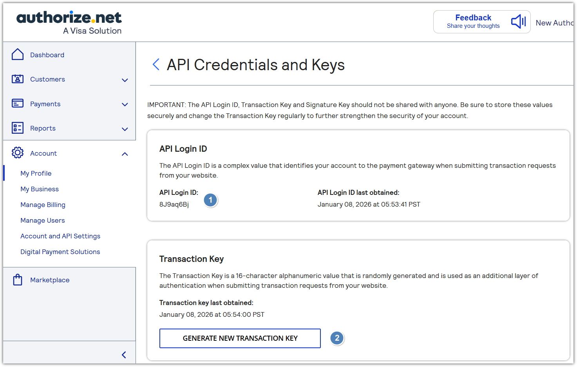Expand the Payments menu chevron
Image resolution: width=577 pixels, height=367 pixels.
pyautogui.click(x=125, y=104)
